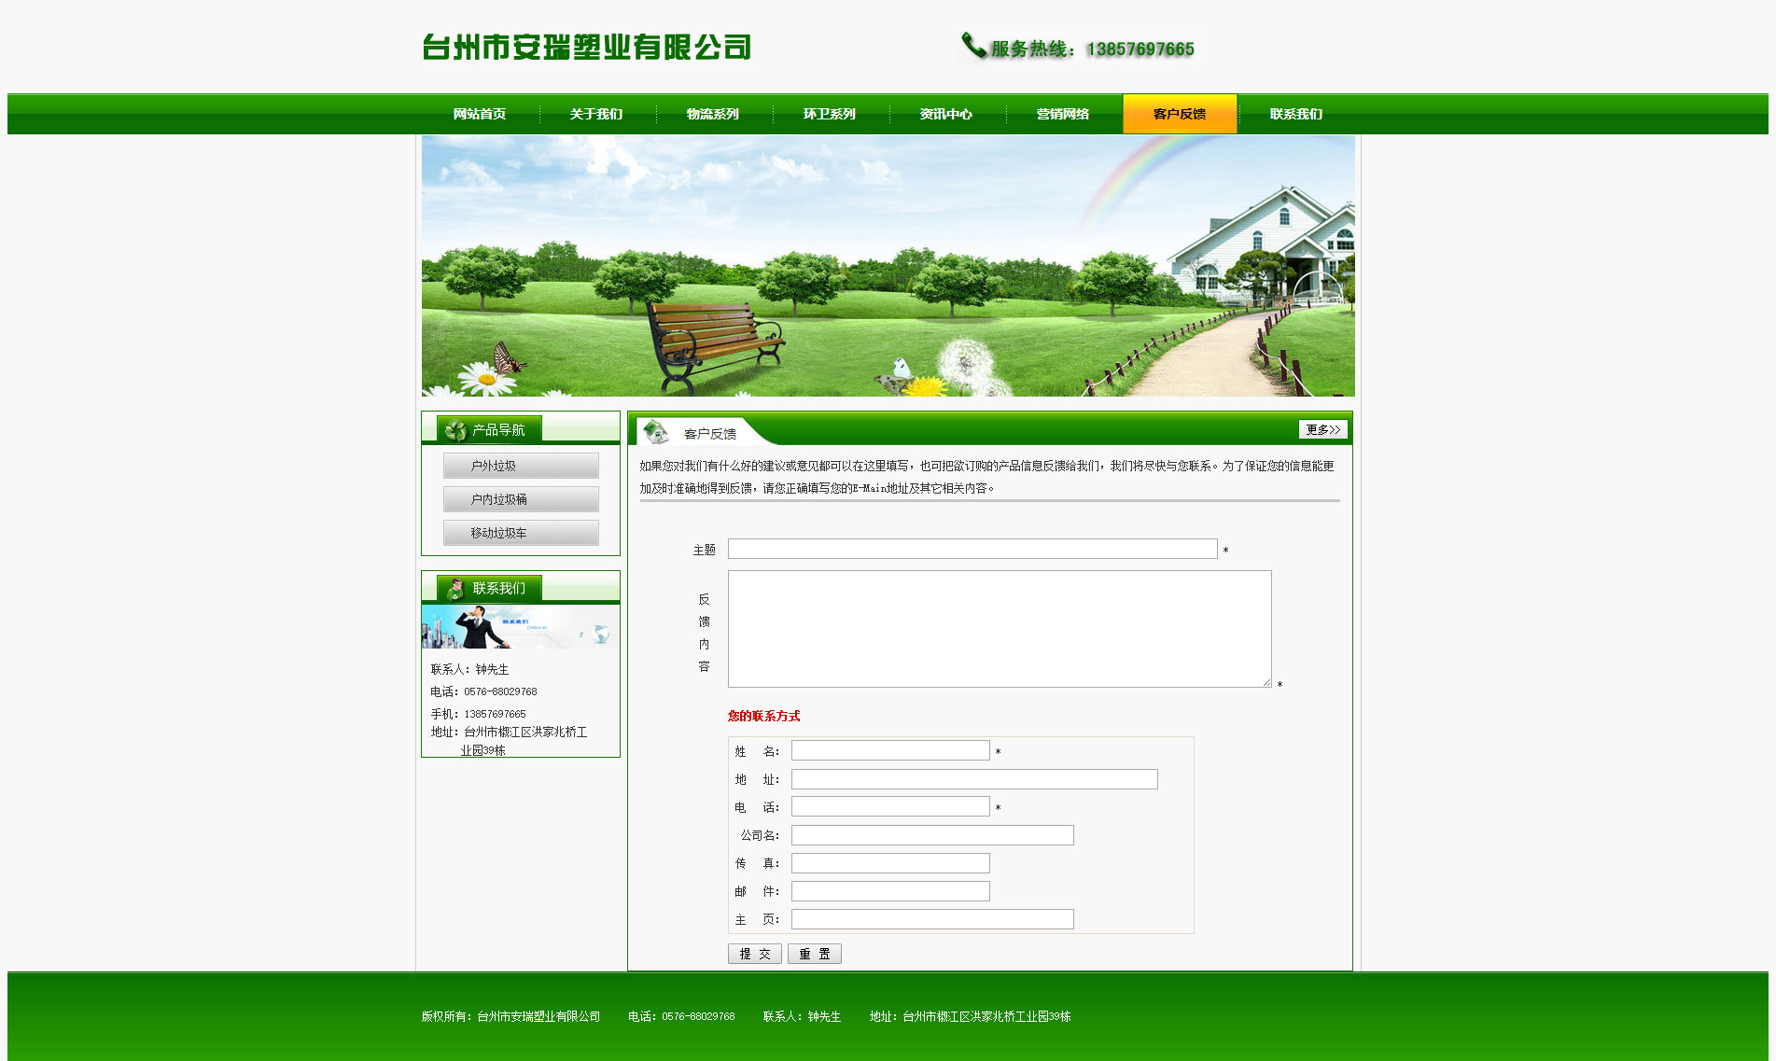Click the recycle icon in the 产品导航 header

455,430
